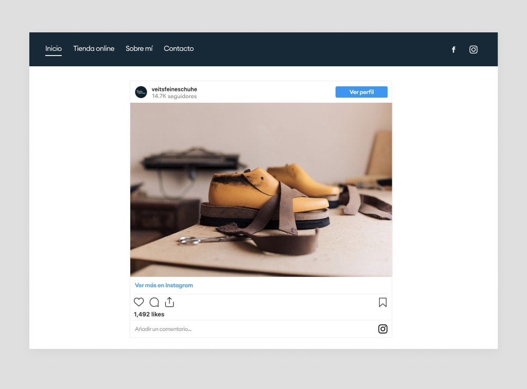Viewport: 527px width, 389px height.
Task: Open the shoe workshop post photo
Action: [261, 190]
